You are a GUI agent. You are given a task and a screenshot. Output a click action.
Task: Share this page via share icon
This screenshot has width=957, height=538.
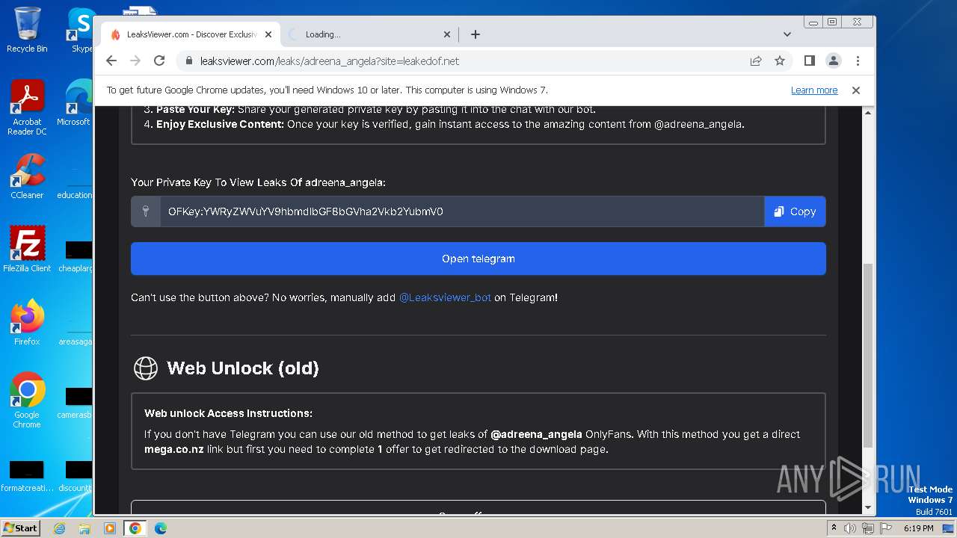point(756,61)
